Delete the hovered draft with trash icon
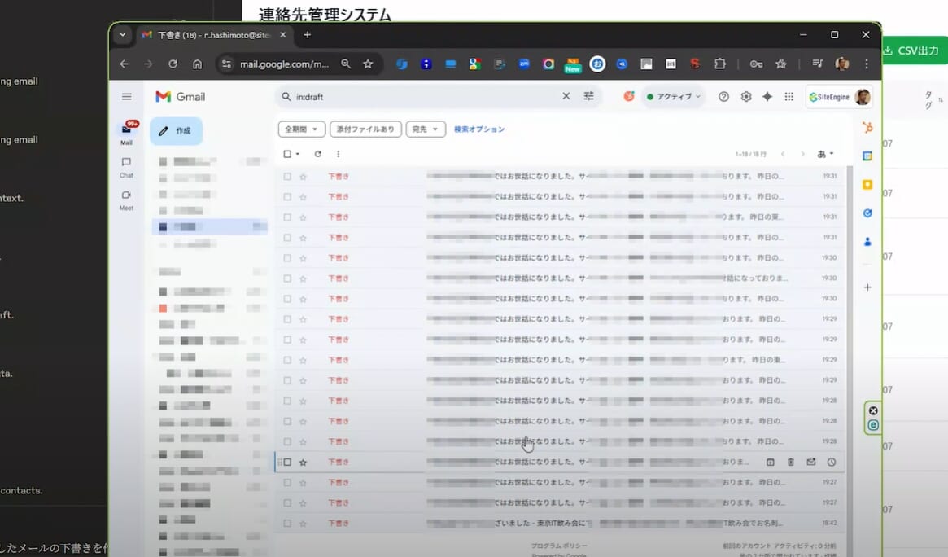This screenshot has width=948, height=557. coord(790,462)
